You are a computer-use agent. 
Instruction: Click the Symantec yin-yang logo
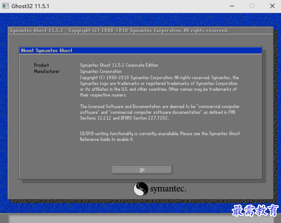coord(140,189)
